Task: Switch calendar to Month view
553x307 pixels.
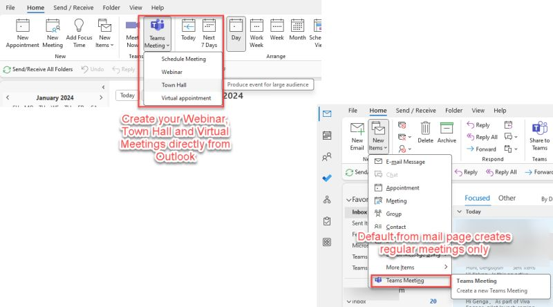Action: coord(297,30)
